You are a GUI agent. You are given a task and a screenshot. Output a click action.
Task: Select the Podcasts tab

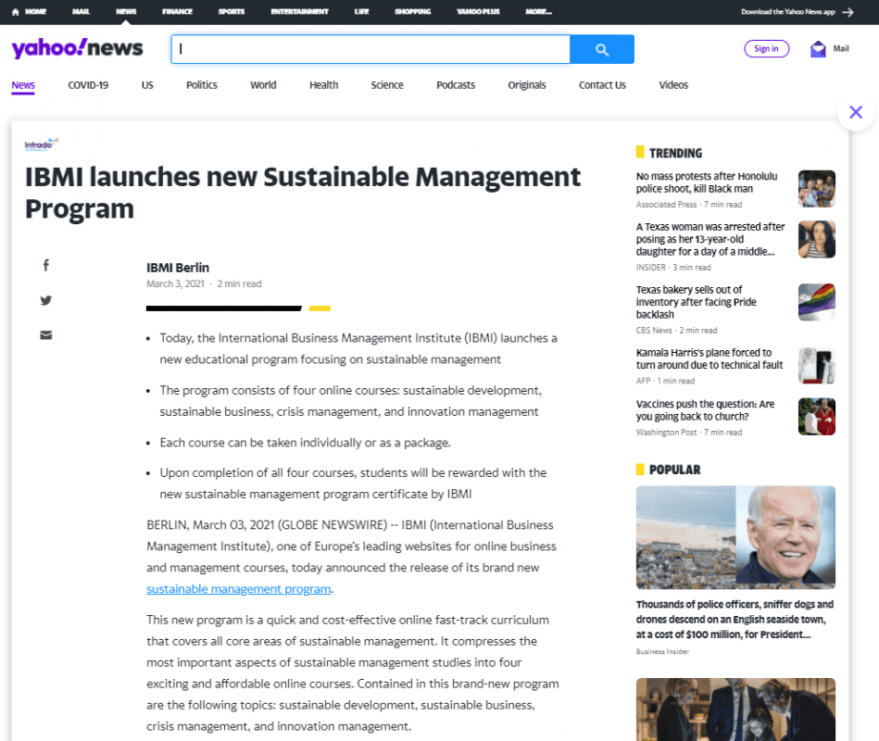456,85
